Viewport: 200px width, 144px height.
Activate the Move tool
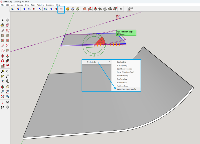click(3, 56)
